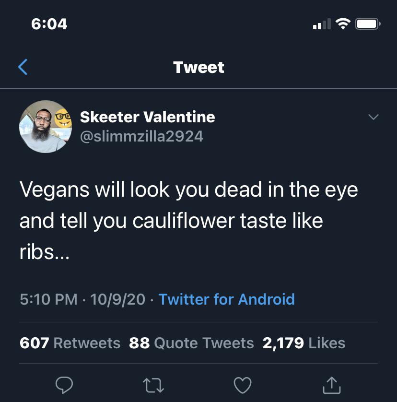Viewport: 397px width, 402px height.
Task: View the 607 Retweets list
Action: [x=70, y=343]
